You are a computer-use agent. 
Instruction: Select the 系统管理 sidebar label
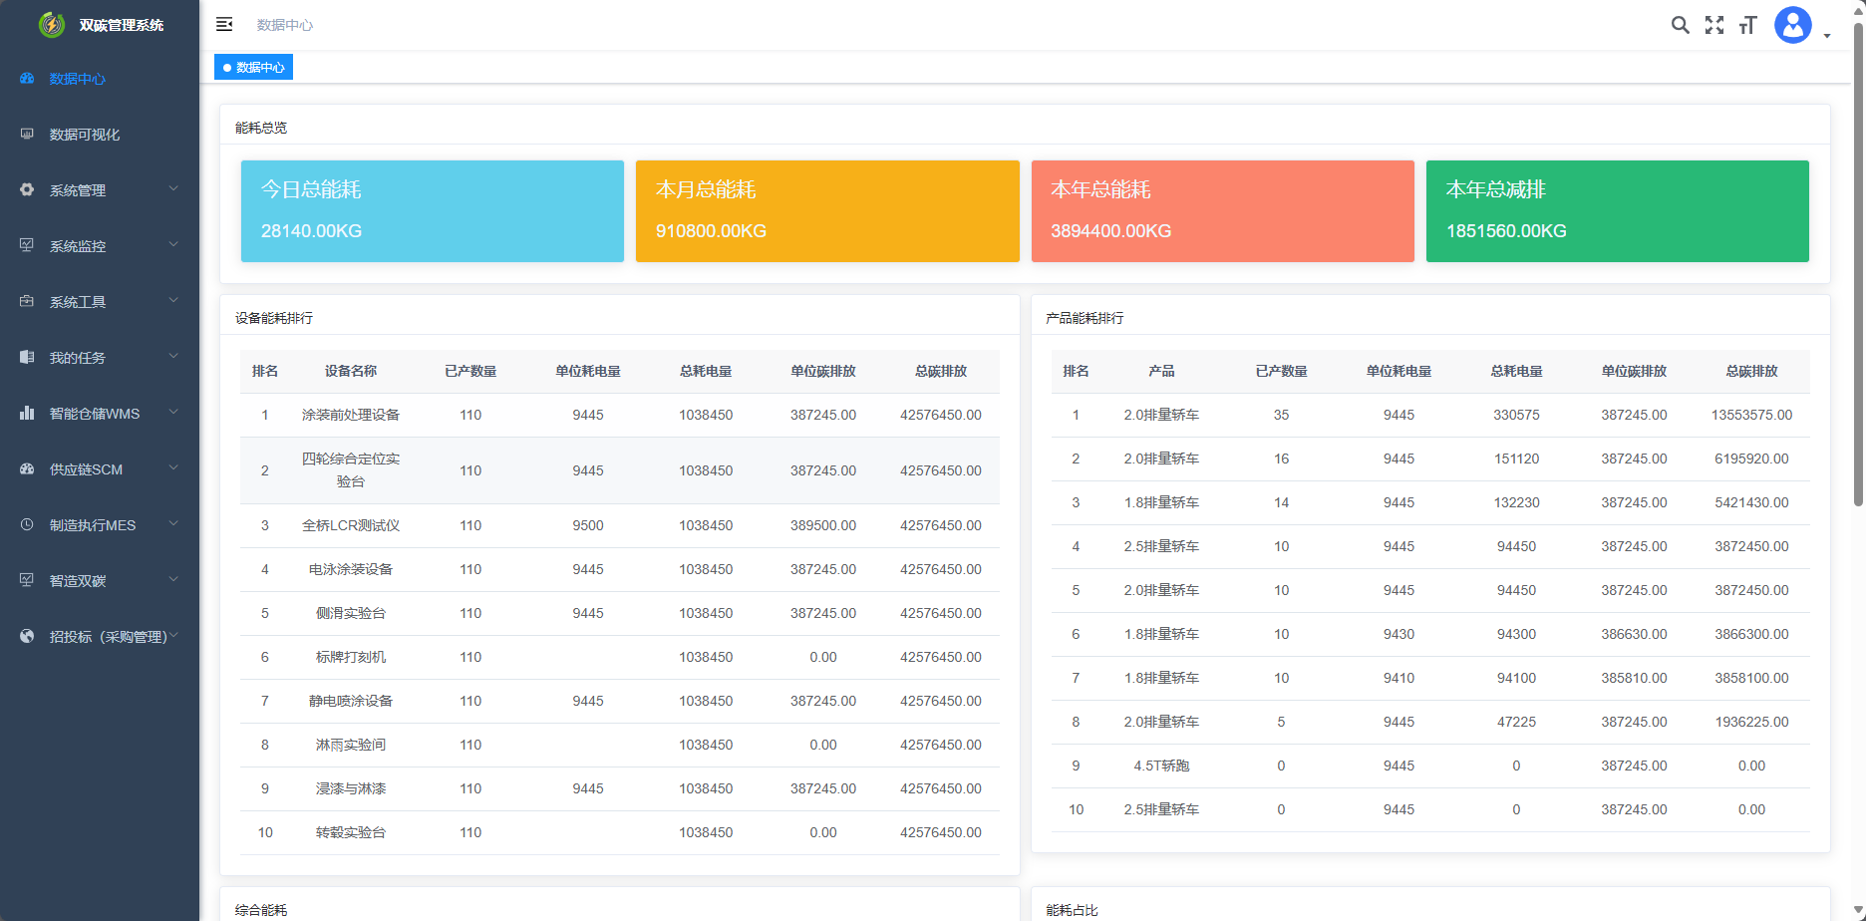pyautogui.click(x=78, y=190)
